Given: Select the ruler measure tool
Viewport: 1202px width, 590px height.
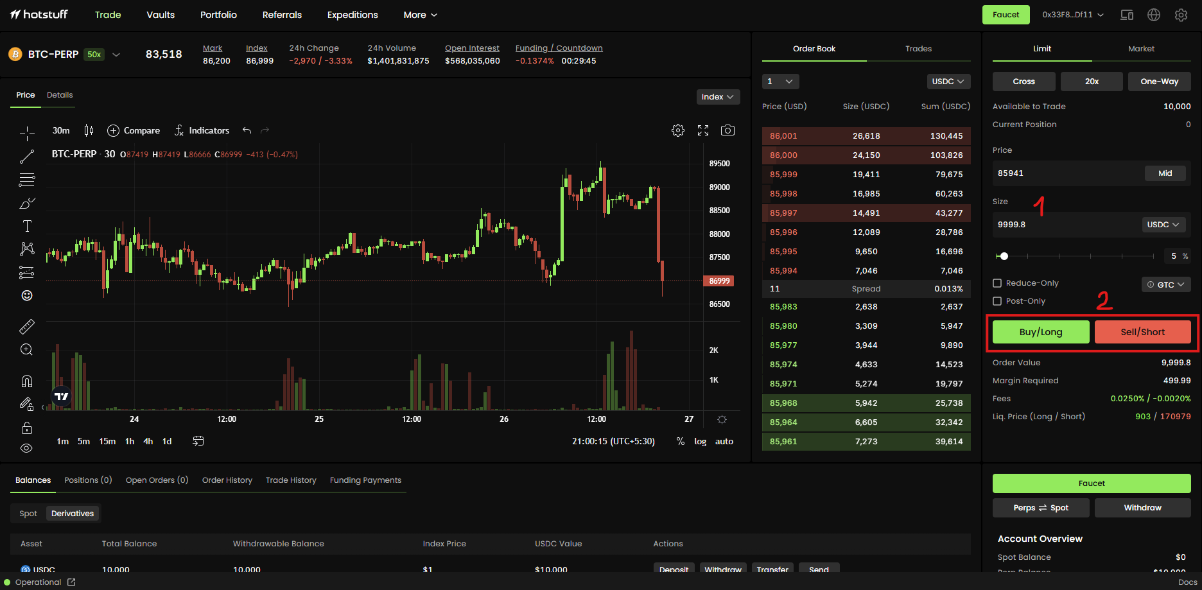Looking at the screenshot, I should 27,327.
